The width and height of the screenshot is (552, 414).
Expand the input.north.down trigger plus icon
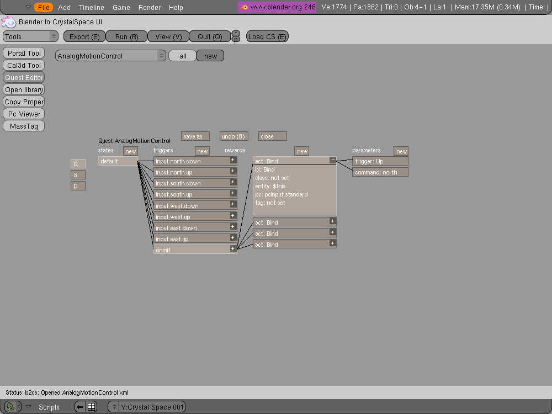tap(233, 160)
